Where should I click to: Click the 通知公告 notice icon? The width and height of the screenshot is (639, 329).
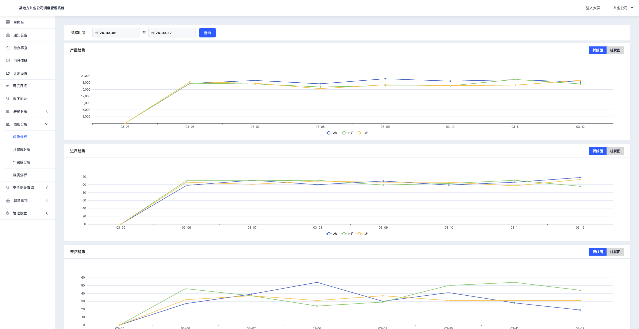[8, 35]
